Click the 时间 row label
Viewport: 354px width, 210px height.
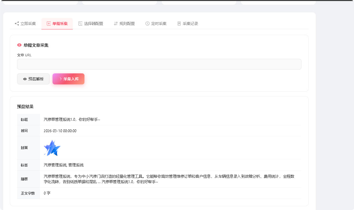click(24, 131)
